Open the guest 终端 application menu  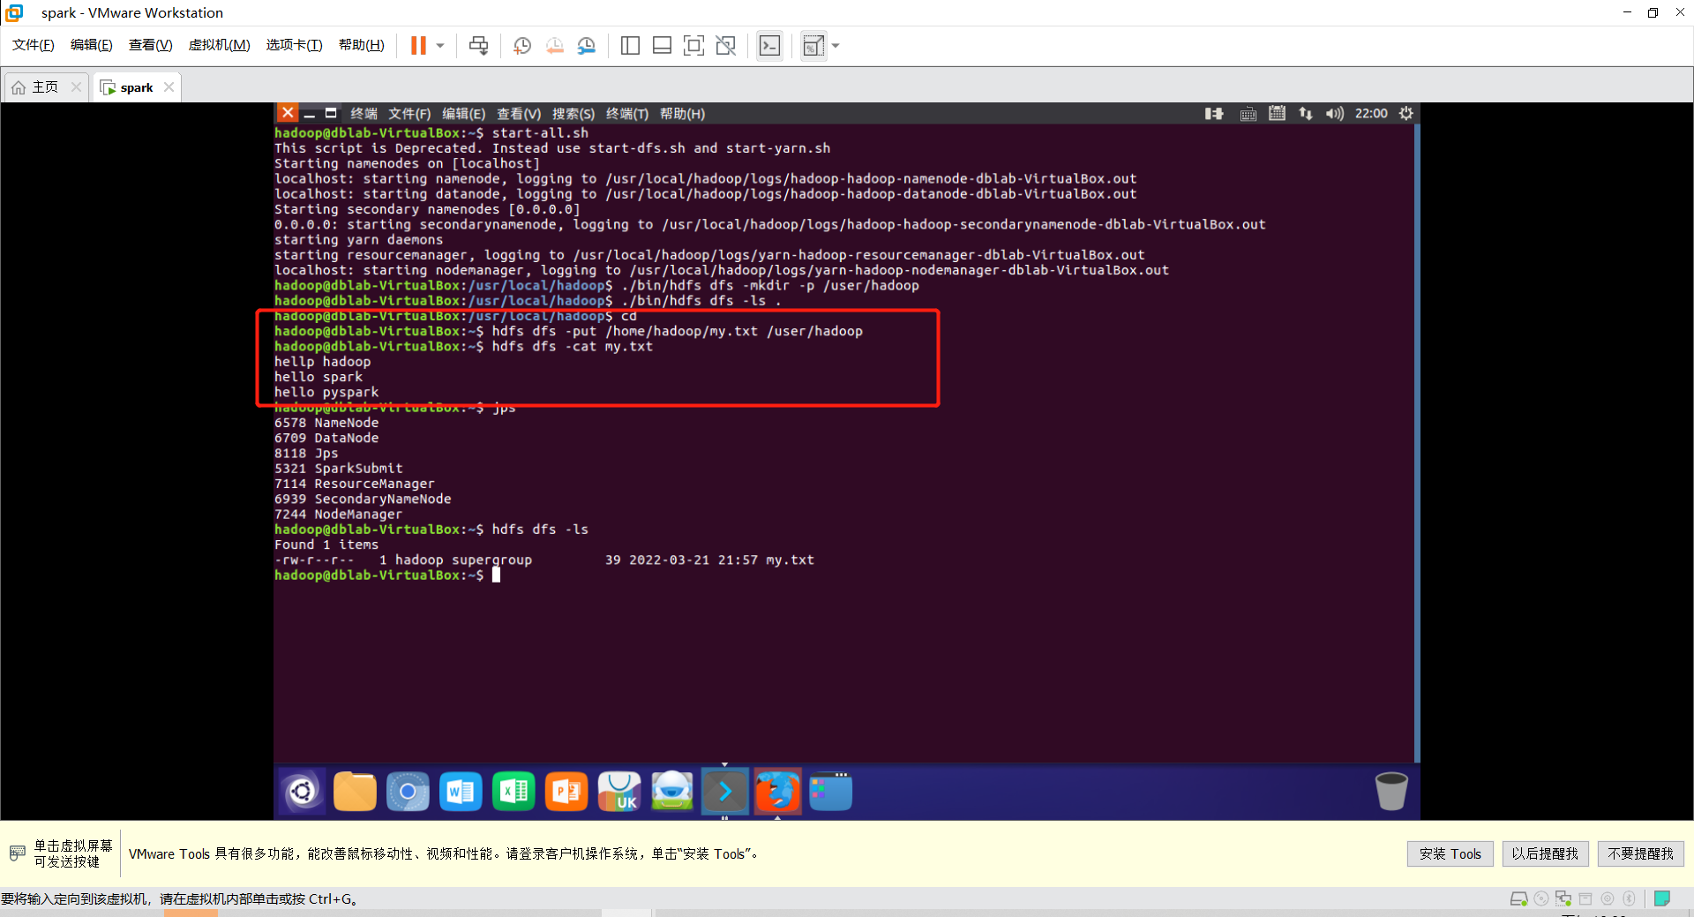[364, 114]
